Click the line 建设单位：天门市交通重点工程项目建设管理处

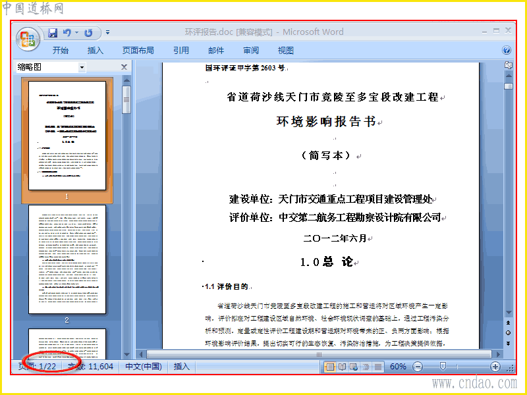coord(331,199)
